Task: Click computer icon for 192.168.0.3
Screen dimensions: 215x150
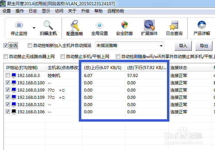Action: point(14,75)
